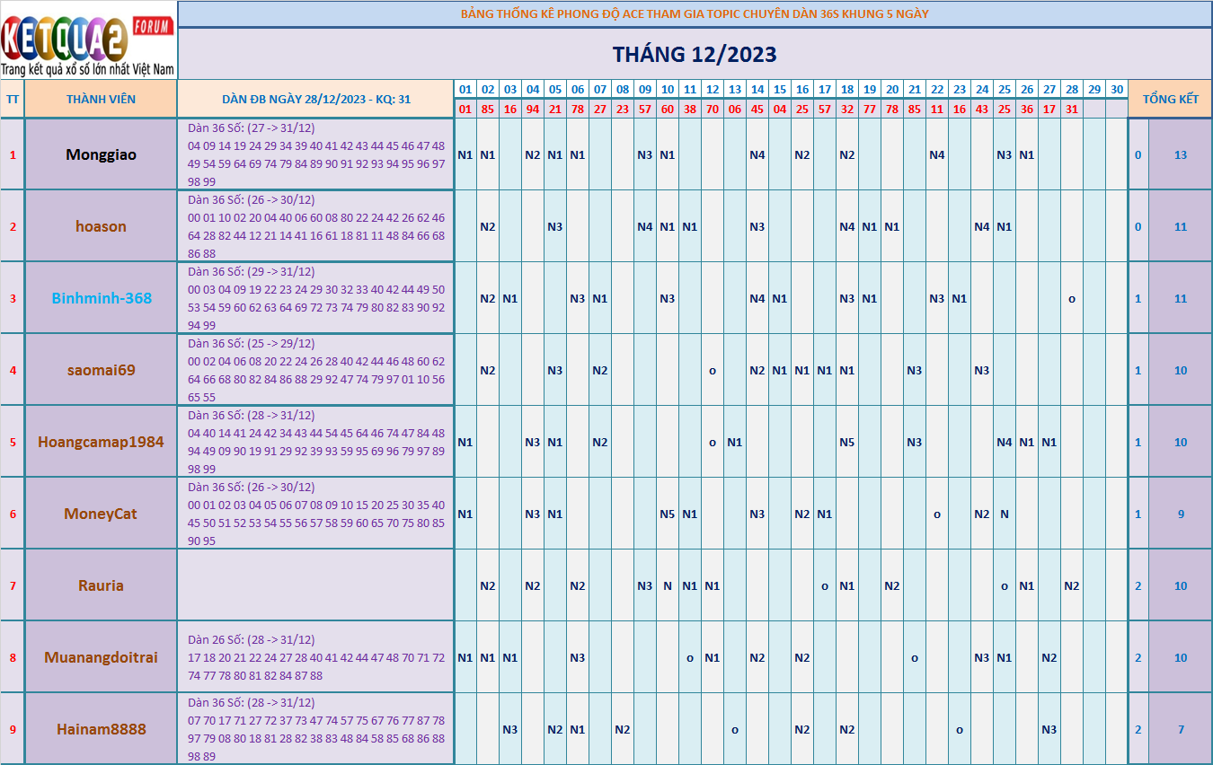The width and height of the screenshot is (1213, 765).
Task: Select result 94 under day 04
Action: click(533, 109)
